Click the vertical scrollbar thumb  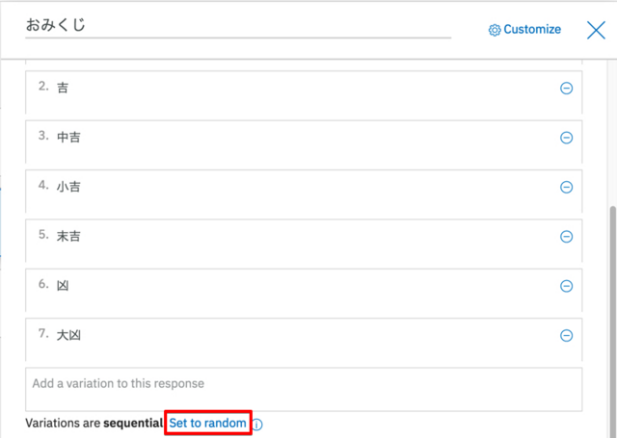pos(613,322)
